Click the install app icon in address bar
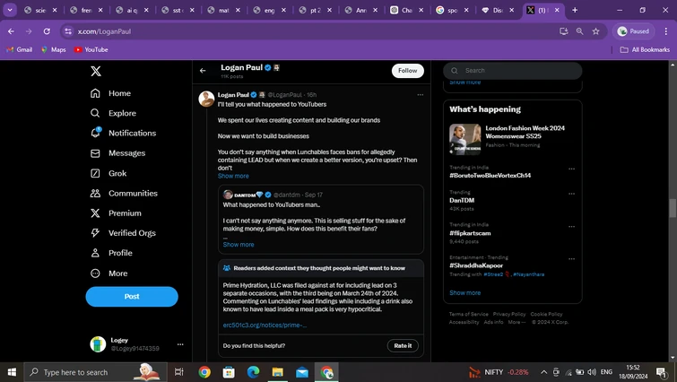Image resolution: width=677 pixels, height=382 pixels. coord(563,31)
